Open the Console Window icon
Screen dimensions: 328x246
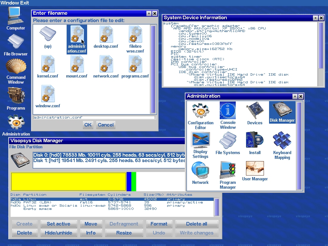coord(228,116)
